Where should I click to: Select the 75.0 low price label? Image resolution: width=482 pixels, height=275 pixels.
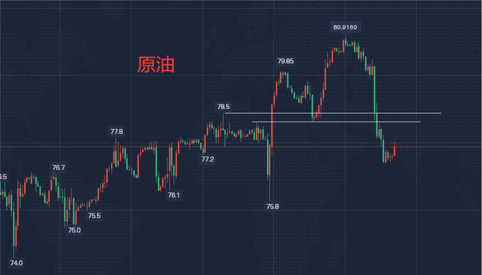coord(74,230)
